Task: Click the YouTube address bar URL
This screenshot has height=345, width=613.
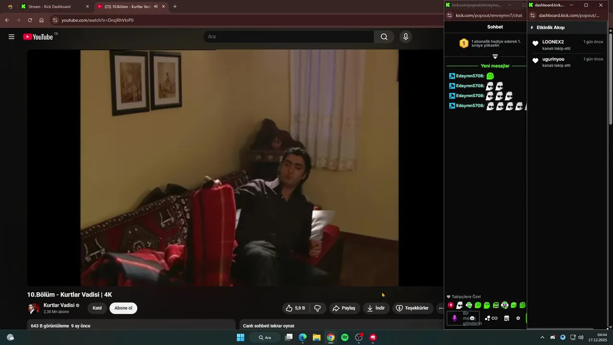Action: (97, 20)
